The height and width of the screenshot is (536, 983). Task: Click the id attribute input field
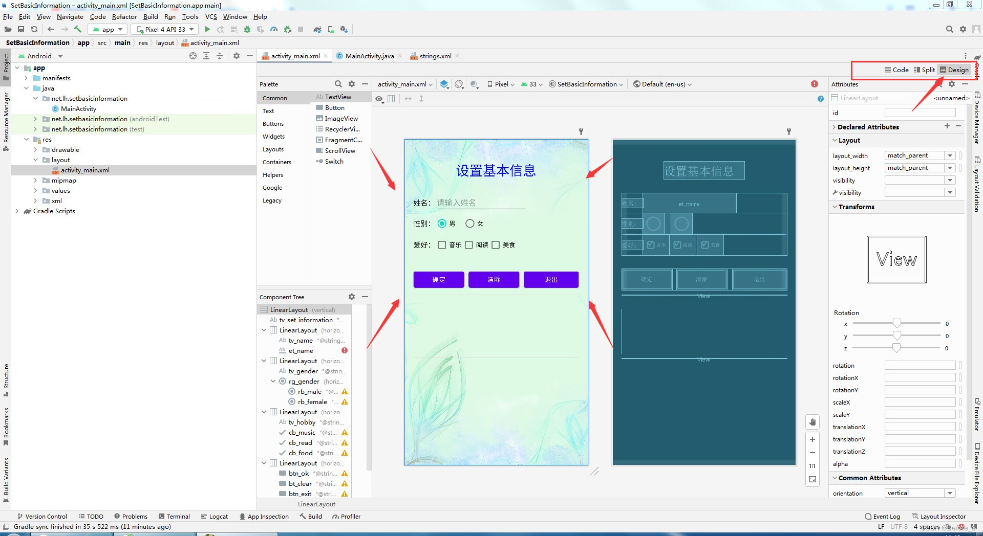click(x=920, y=113)
